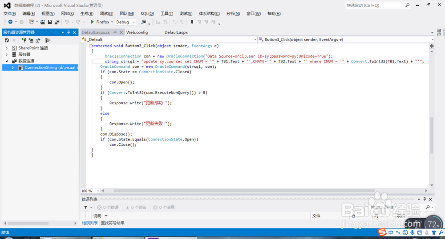Close the Server Explorer panel
Viewport: 445px width, 239px height.
(74, 32)
